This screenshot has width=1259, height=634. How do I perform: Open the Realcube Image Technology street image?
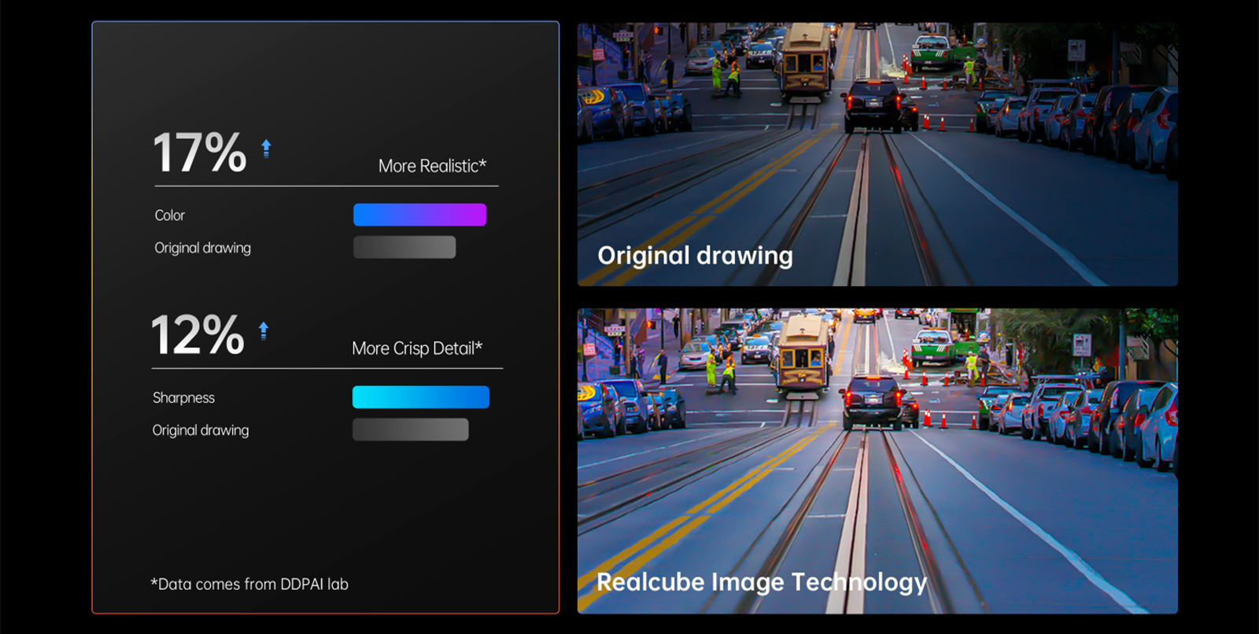click(x=877, y=461)
